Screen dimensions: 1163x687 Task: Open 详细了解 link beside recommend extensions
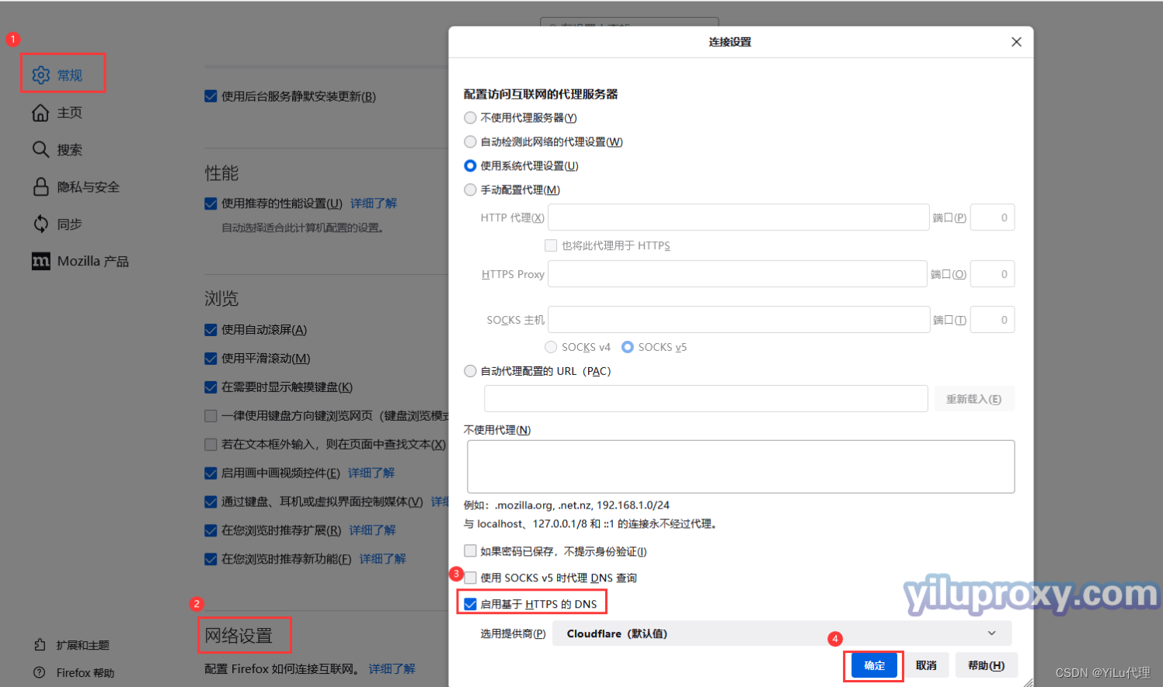(372, 530)
